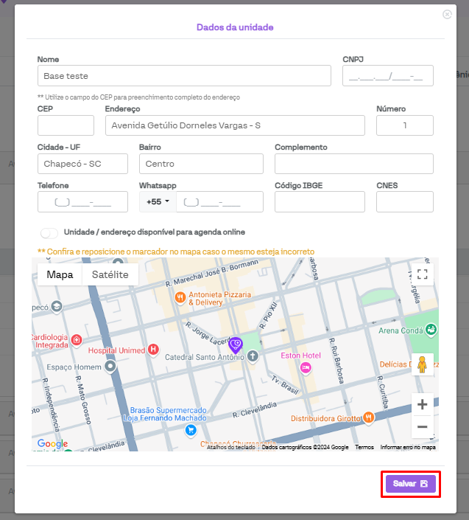Click the Eston Hotel map pin

pos(306,367)
